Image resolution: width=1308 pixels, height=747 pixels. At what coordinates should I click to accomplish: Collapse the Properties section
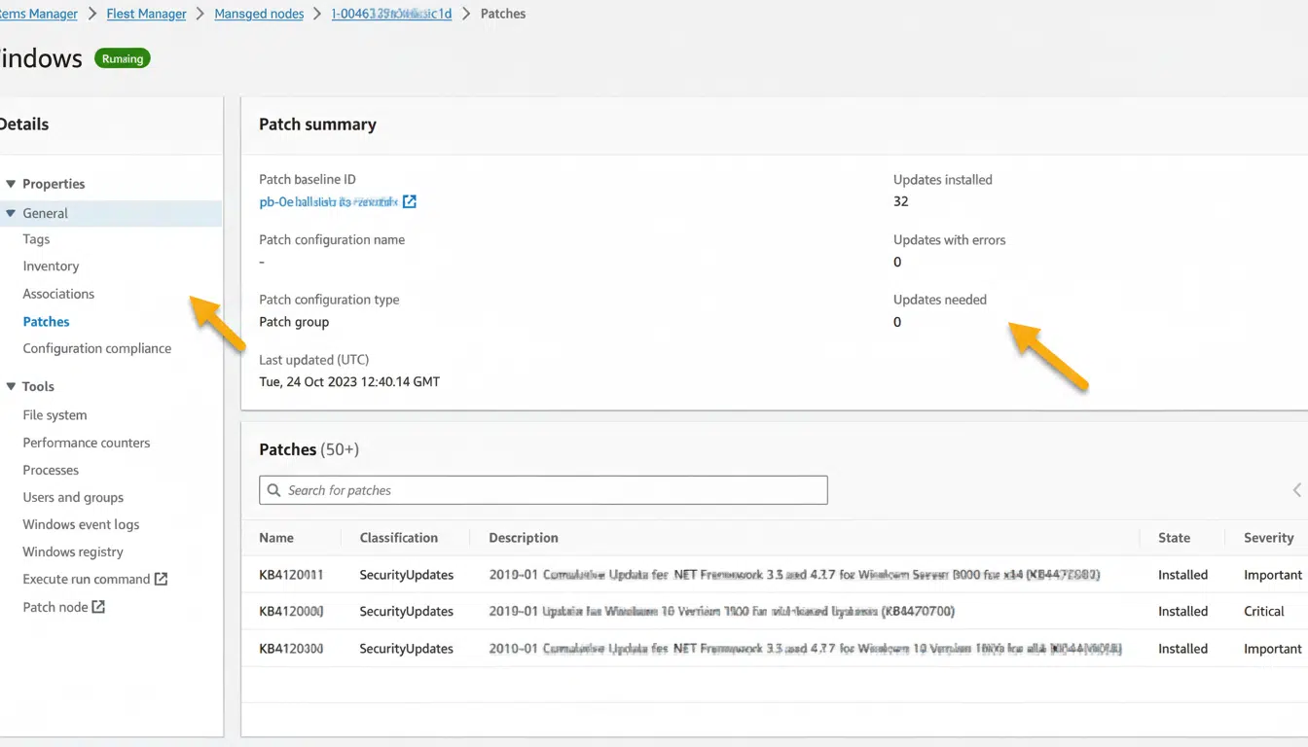[11, 184]
